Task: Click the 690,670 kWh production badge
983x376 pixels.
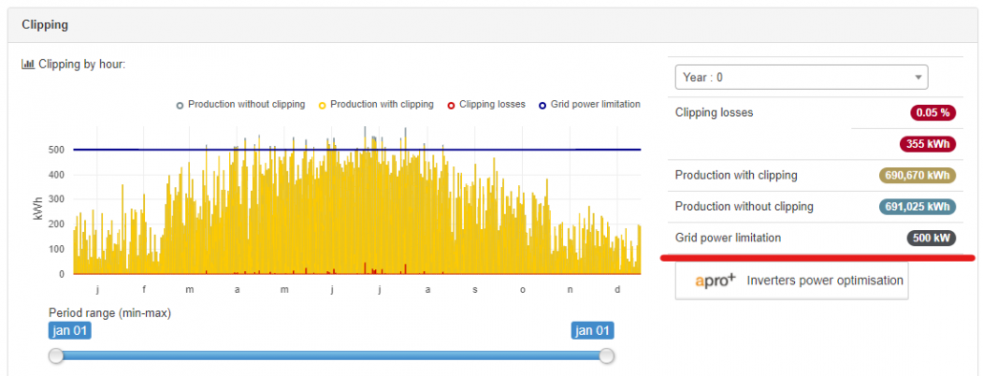Action: 918,176
